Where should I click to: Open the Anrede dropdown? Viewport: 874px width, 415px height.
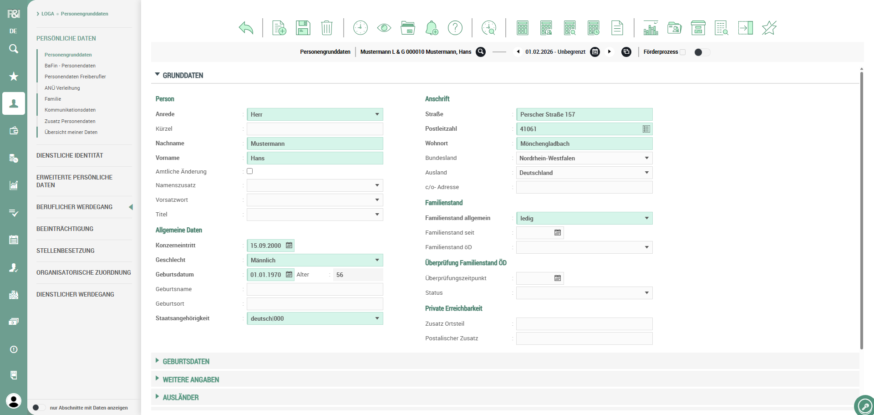[x=315, y=114]
